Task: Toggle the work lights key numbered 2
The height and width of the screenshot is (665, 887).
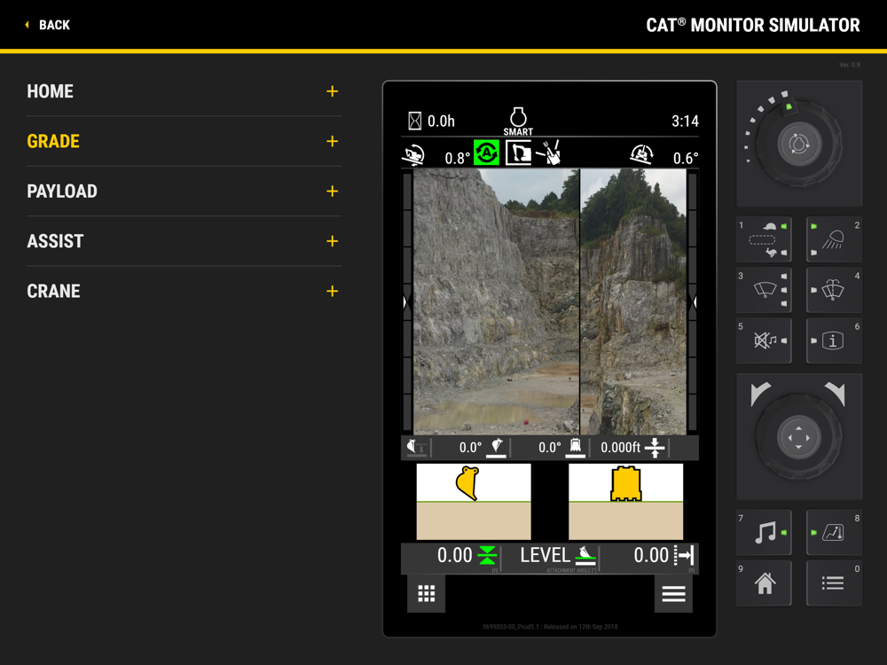Action: (x=834, y=240)
